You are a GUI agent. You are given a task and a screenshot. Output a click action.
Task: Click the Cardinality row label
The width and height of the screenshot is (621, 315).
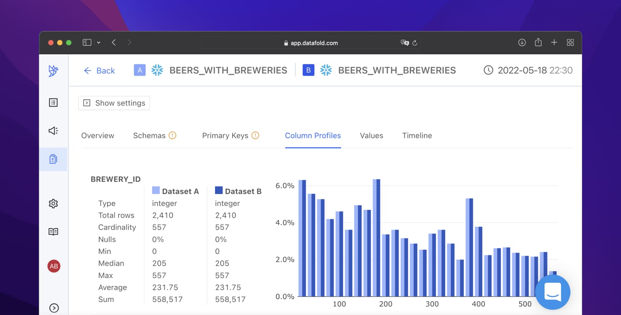(117, 227)
